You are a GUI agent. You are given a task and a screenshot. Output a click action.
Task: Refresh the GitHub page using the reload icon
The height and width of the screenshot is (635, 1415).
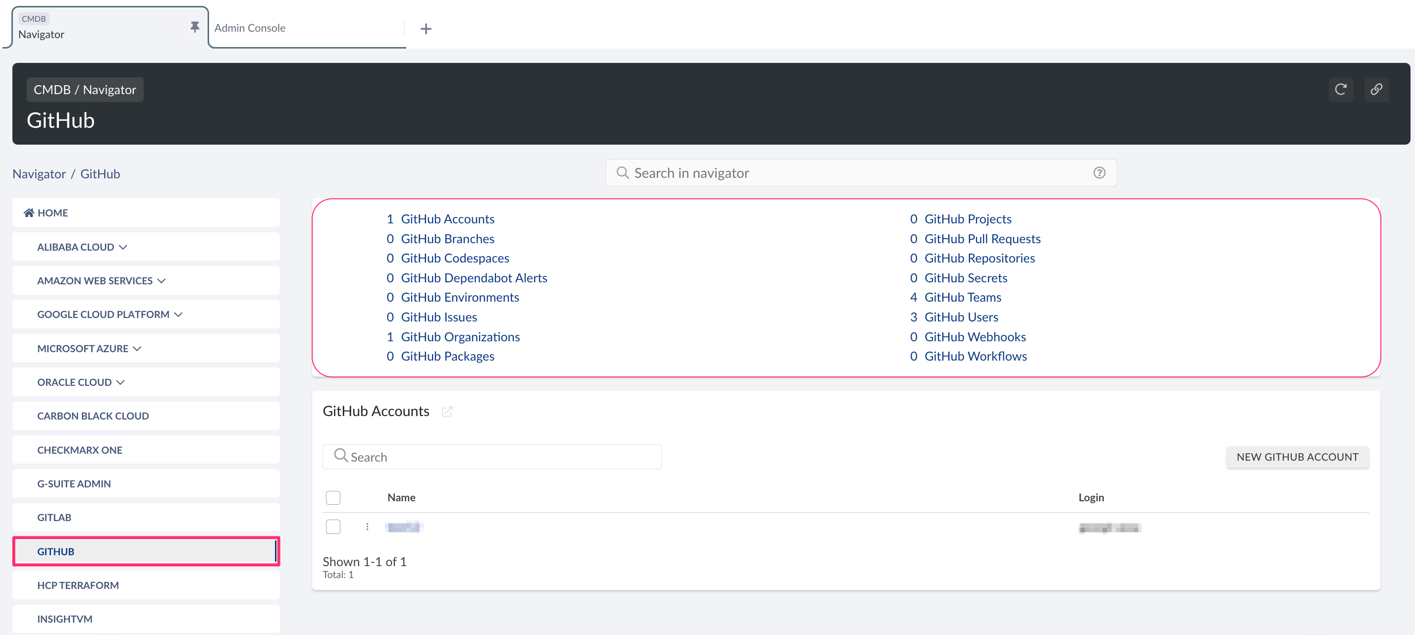click(1341, 89)
